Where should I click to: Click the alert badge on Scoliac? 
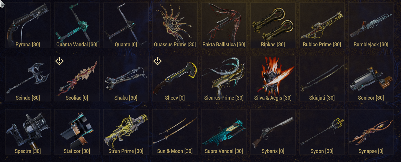tap(60, 61)
